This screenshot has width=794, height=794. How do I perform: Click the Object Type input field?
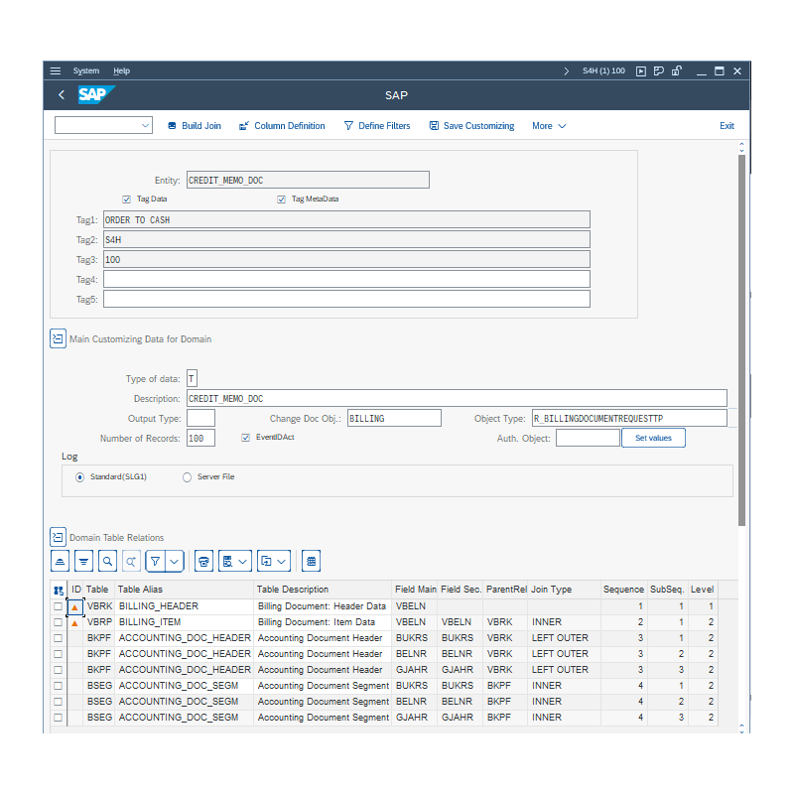click(x=629, y=418)
